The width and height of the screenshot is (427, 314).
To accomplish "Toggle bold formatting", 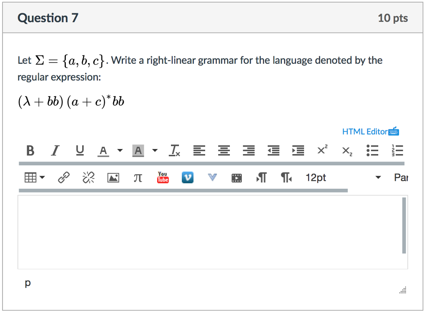I will pyautogui.click(x=30, y=150).
